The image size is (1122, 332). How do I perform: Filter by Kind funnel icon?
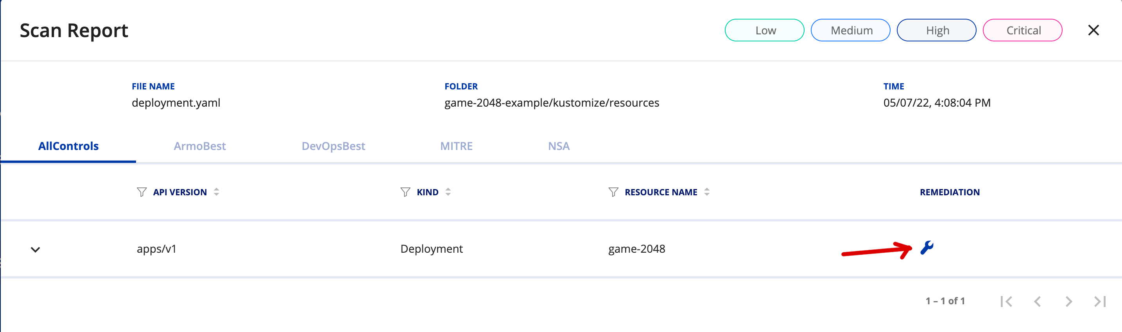405,192
